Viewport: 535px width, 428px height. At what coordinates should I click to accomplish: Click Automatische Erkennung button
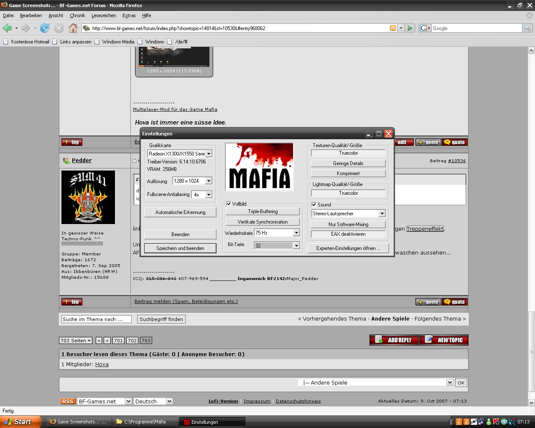tap(180, 212)
